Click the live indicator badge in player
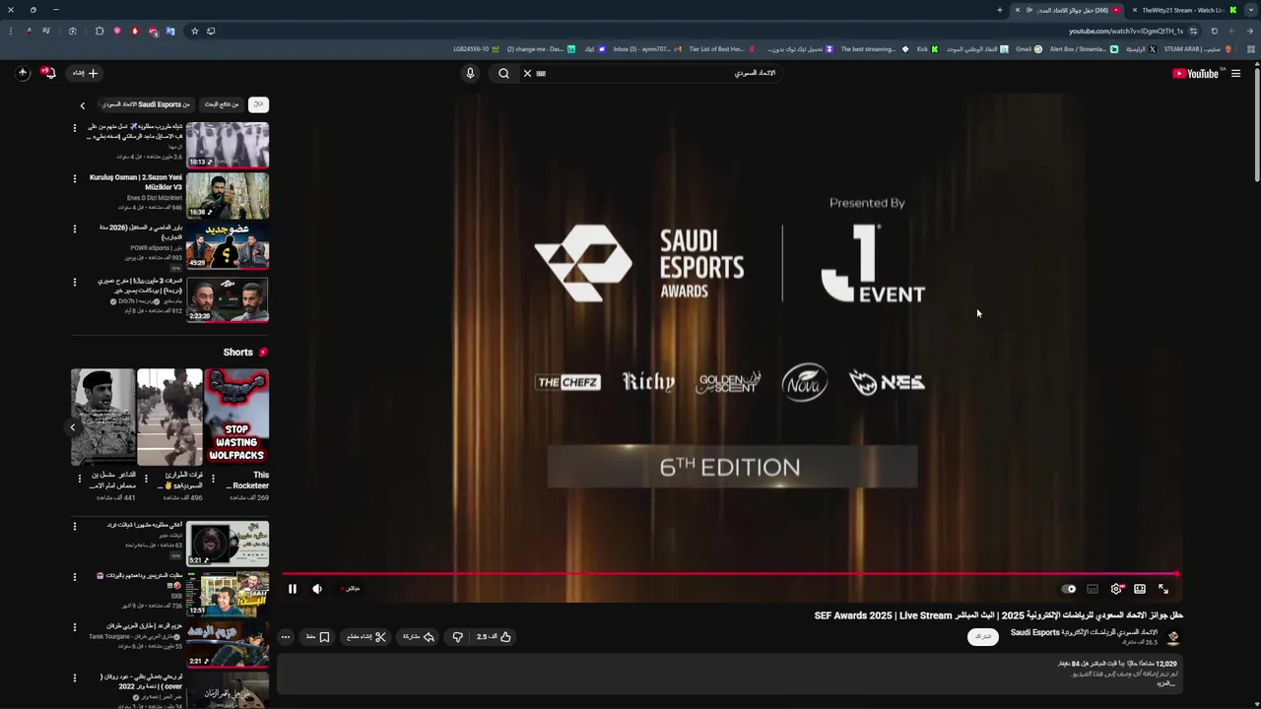Image resolution: width=1261 pixels, height=709 pixels. (x=350, y=589)
